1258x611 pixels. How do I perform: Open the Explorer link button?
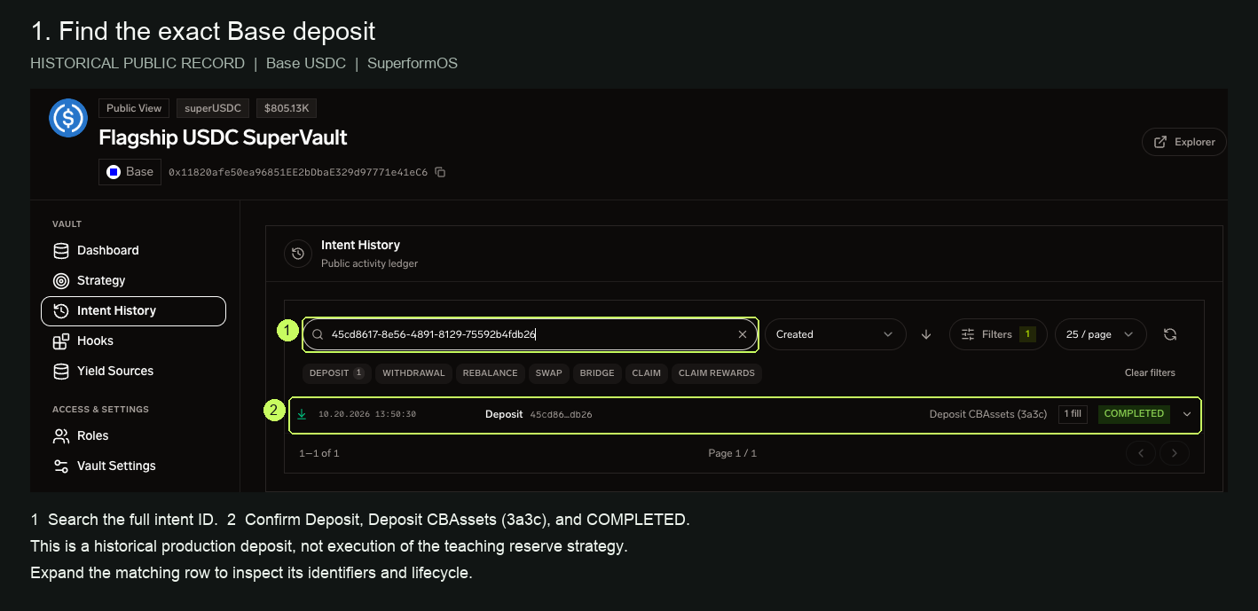[x=1184, y=142]
